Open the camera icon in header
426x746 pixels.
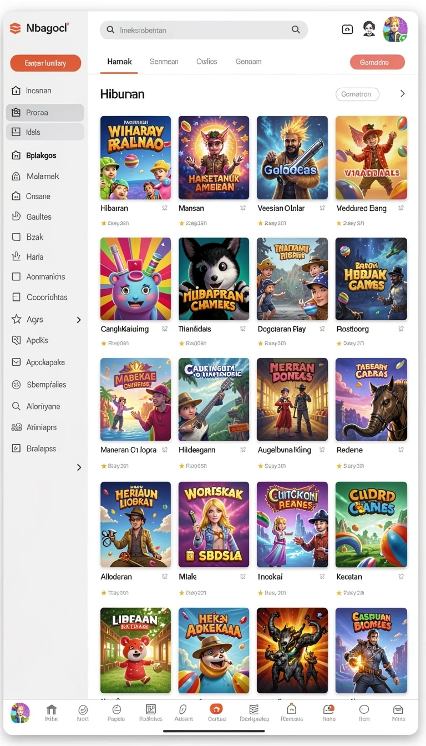click(347, 29)
